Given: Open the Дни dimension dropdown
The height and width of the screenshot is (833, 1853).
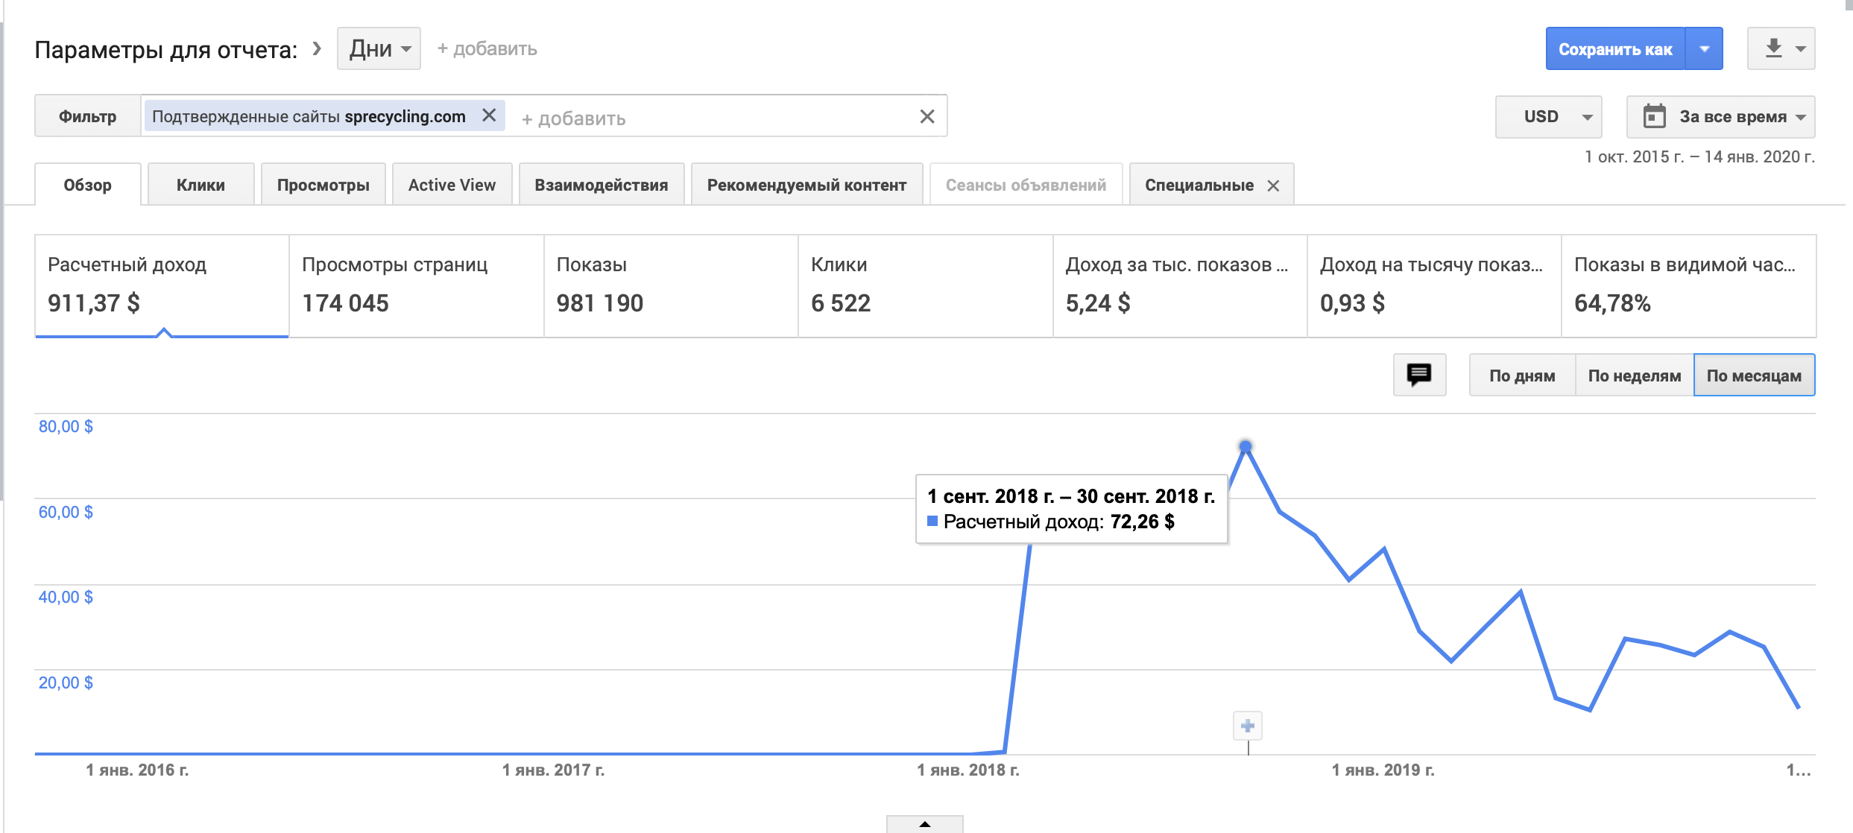Looking at the screenshot, I should [379, 49].
